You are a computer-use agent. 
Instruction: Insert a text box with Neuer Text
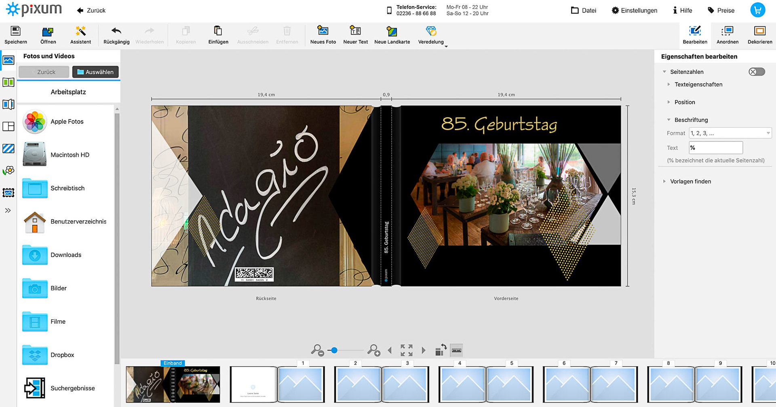[355, 35]
